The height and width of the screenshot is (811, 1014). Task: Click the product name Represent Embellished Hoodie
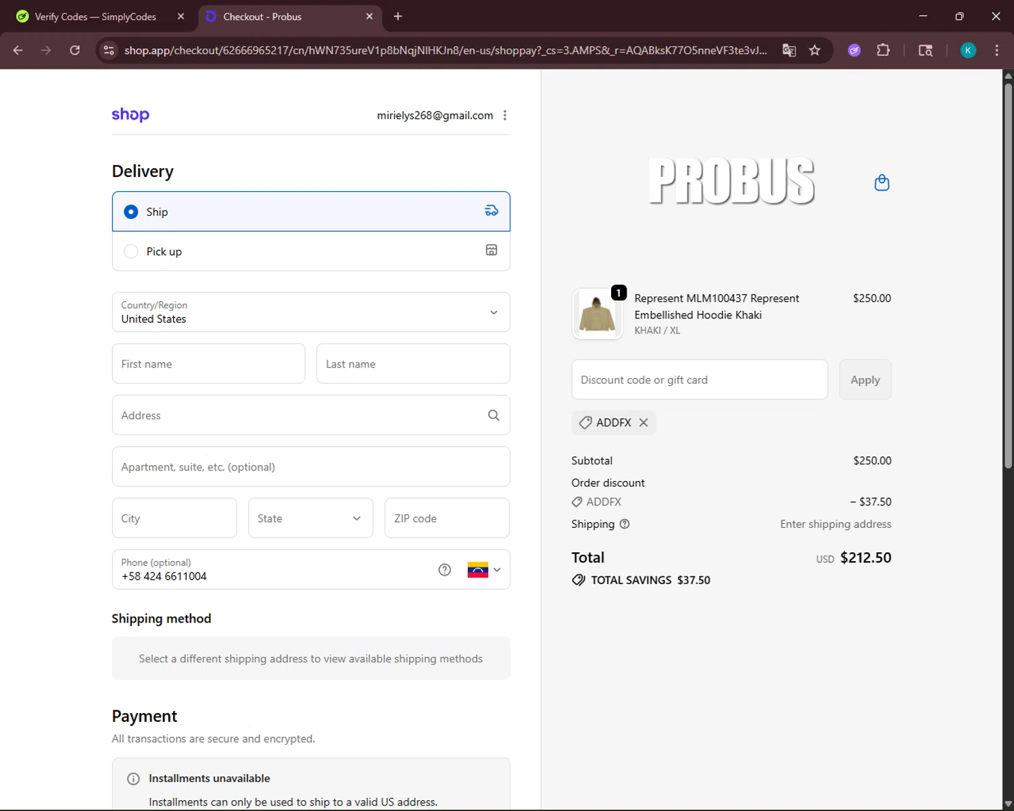pos(717,306)
